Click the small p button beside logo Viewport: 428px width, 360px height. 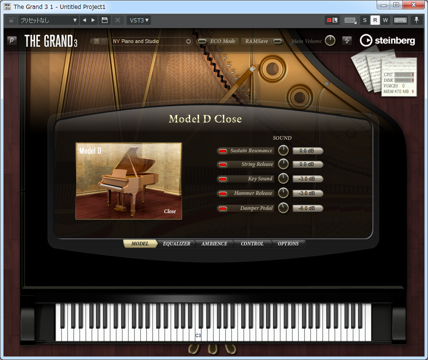12,40
